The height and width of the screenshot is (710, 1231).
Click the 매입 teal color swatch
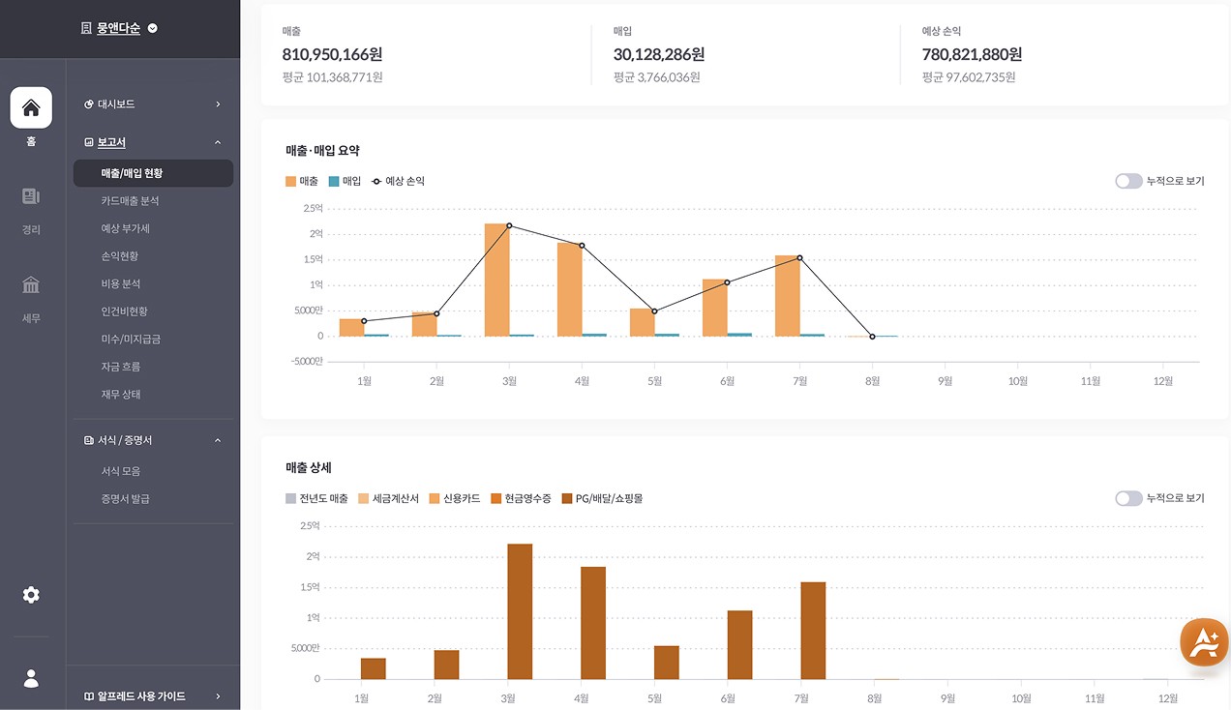point(335,180)
